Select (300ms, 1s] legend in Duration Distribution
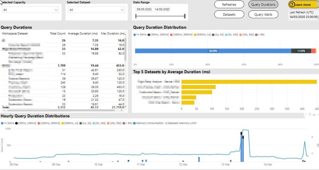Screen dimensions: 319x170 [202, 35]
